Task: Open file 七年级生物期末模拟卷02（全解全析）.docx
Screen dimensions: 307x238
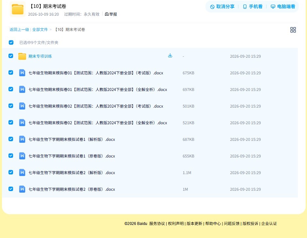Action: click(98, 123)
